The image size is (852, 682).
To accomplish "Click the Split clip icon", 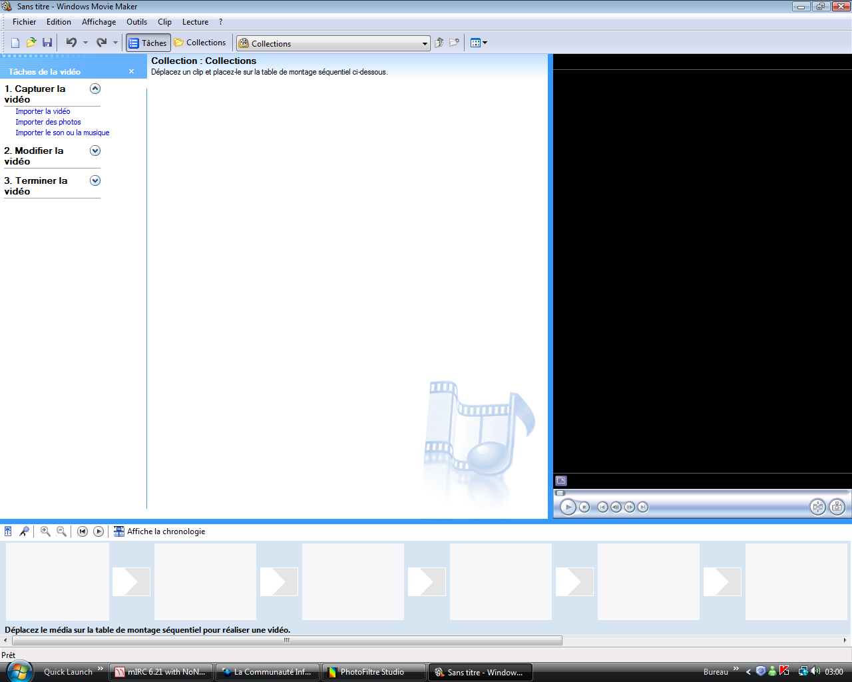I will (x=817, y=507).
